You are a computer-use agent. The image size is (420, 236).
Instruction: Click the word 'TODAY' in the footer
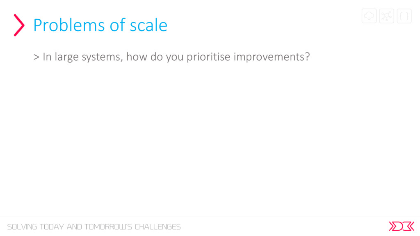pyautogui.click(x=52, y=227)
